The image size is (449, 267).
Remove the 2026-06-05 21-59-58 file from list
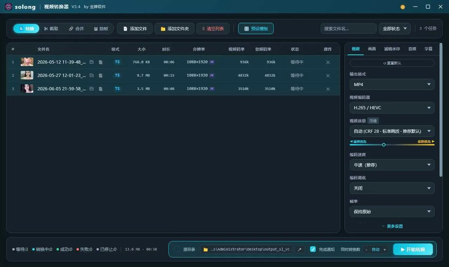pos(328,89)
